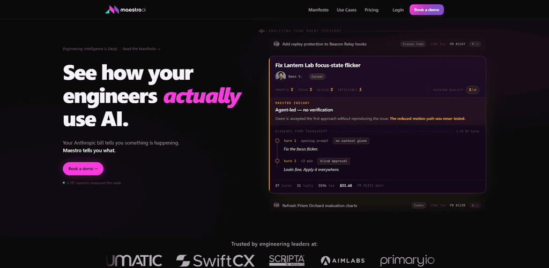Click PR #1238 label
Viewport: 549px width, 268px height.
(458, 205)
